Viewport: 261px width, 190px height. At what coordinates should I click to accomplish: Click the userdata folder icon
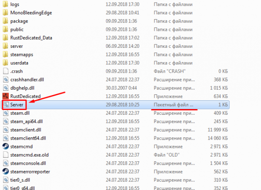click(5, 63)
